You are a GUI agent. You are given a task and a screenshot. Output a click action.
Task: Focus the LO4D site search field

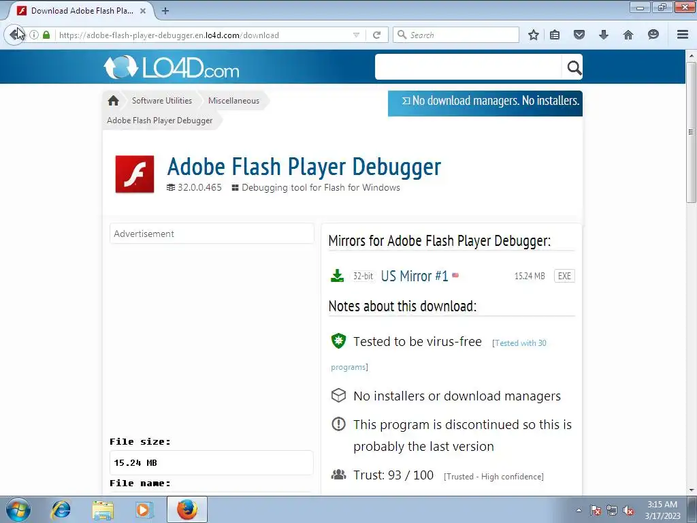tap(468, 67)
